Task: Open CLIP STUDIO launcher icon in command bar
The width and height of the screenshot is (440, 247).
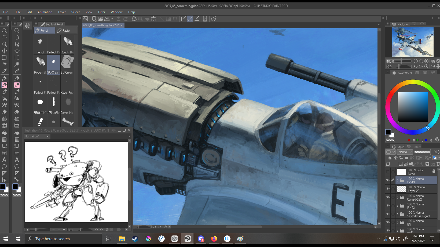Action: (85, 19)
